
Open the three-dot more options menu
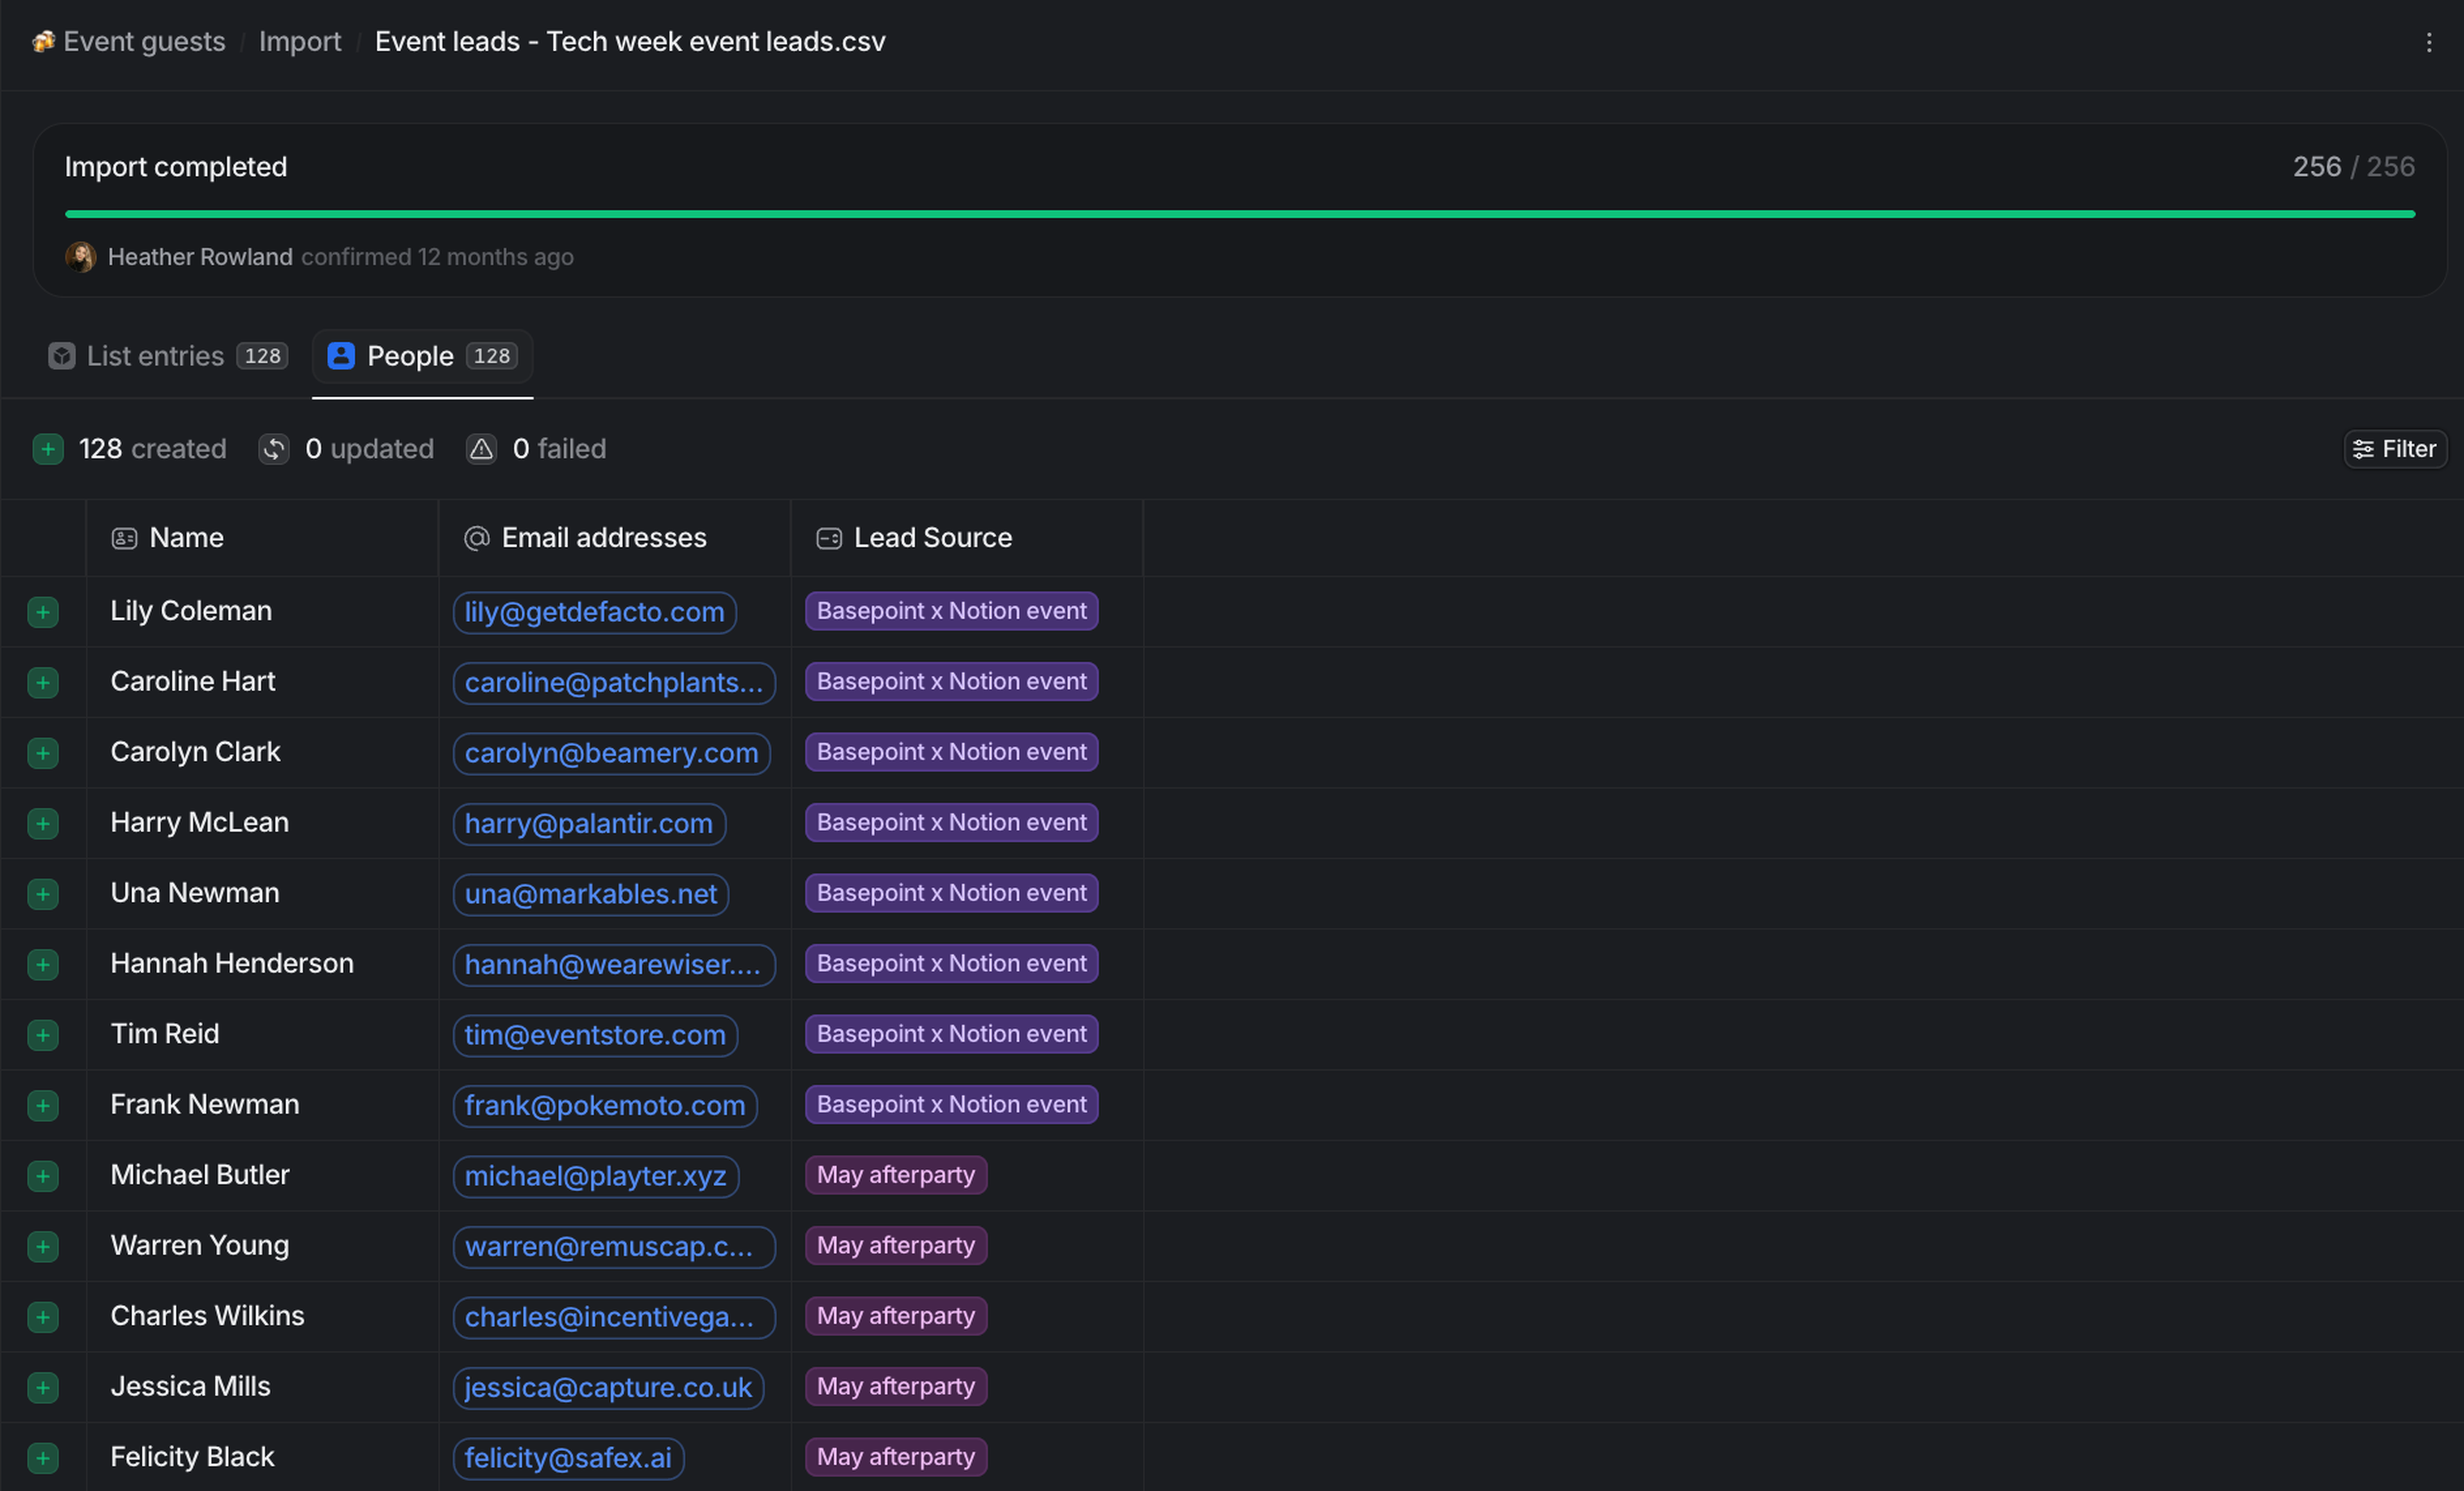pos(2428,42)
